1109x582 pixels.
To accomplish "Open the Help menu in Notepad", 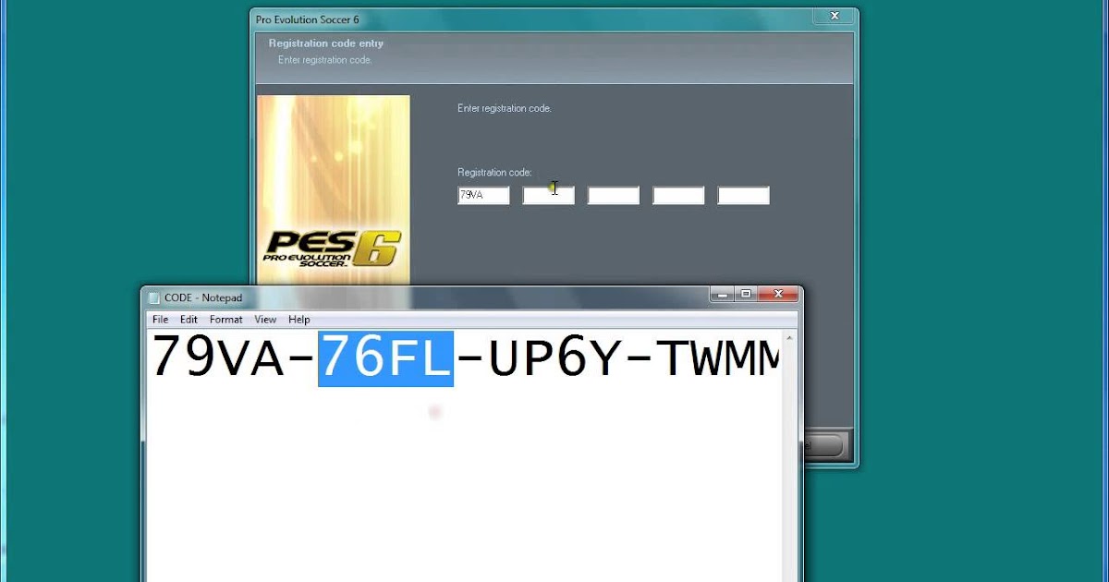I will click(299, 320).
